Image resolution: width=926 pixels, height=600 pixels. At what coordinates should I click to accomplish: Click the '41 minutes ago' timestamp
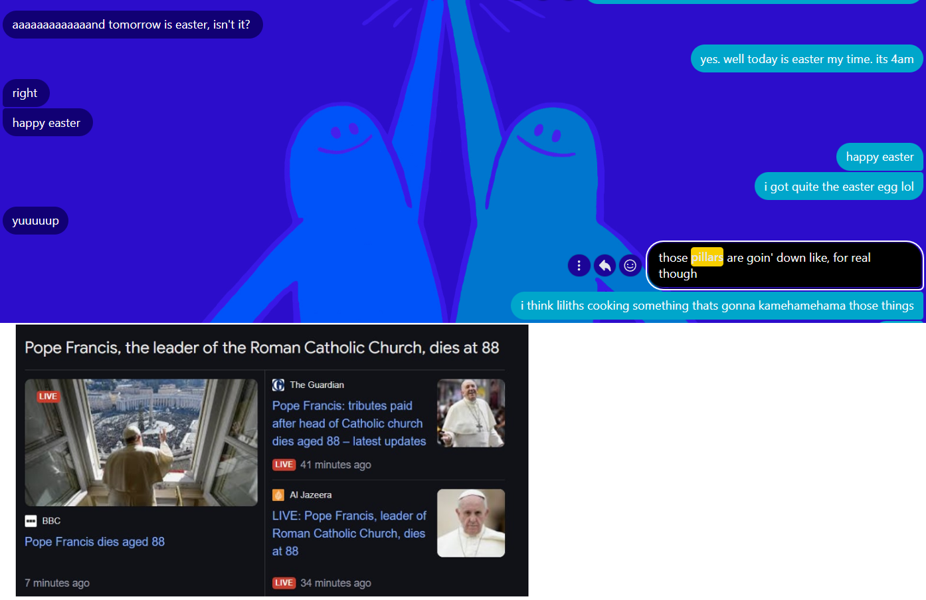tap(335, 464)
